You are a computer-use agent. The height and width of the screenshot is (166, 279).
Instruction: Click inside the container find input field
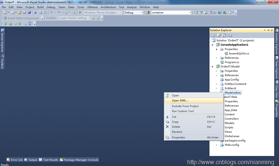[x=170, y=13]
